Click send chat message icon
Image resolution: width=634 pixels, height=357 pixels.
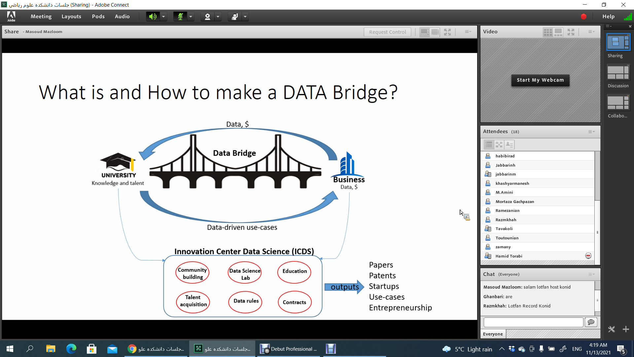pos(591,322)
